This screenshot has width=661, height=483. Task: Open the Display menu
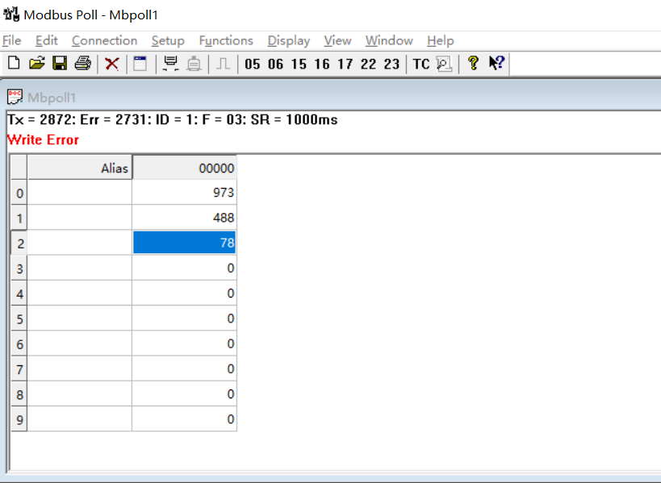click(x=289, y=40)
